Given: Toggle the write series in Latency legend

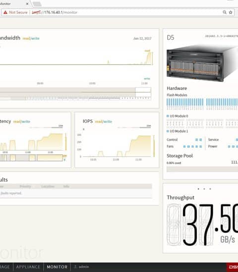Looking at the screenshot, I should coord(26,122).
